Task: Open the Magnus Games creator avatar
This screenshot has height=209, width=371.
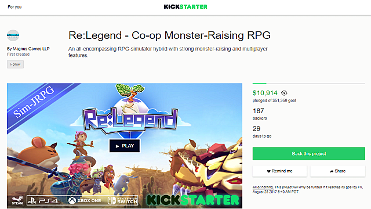Action: pos(13,35)
